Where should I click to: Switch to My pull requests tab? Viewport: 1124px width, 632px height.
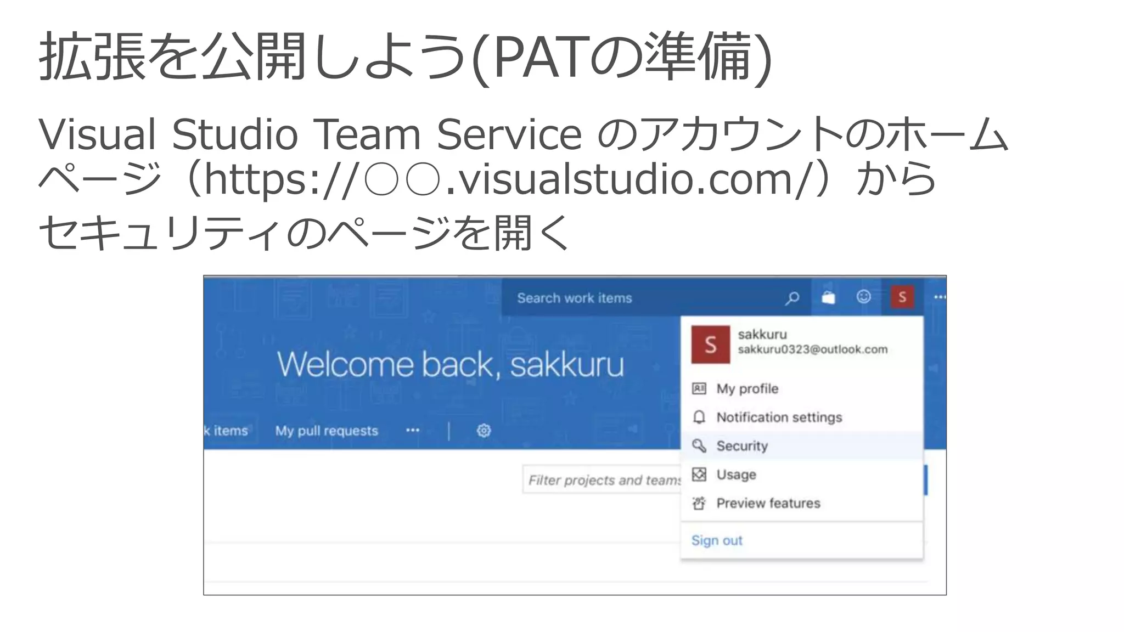(327, 431)
